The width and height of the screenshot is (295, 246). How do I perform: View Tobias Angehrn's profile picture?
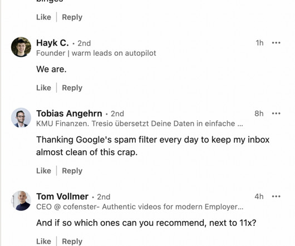coord(21,118)
